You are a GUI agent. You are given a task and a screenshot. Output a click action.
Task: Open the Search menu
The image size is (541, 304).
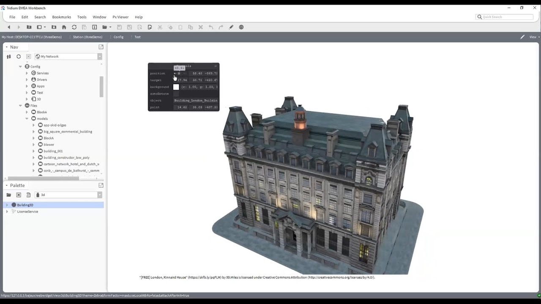pos(40,17)
